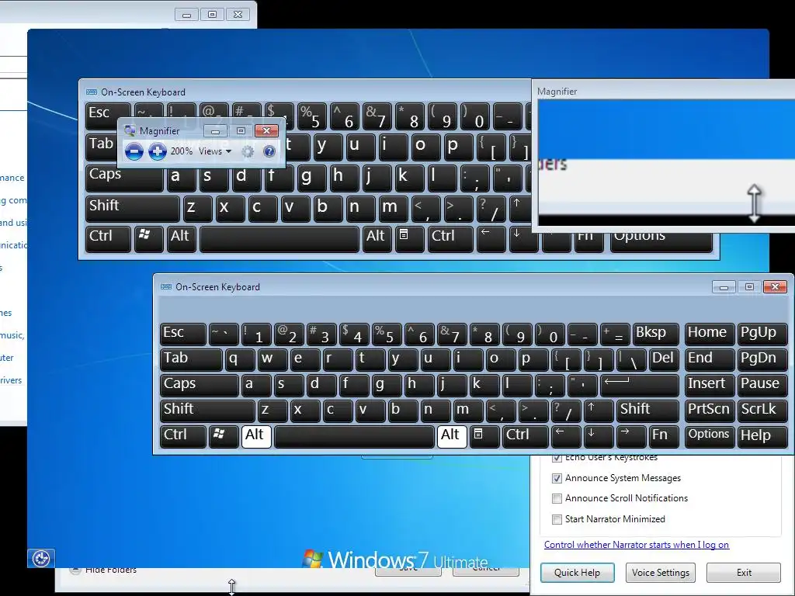Click the Windows logo key on back keyboard

coord(149,239)
